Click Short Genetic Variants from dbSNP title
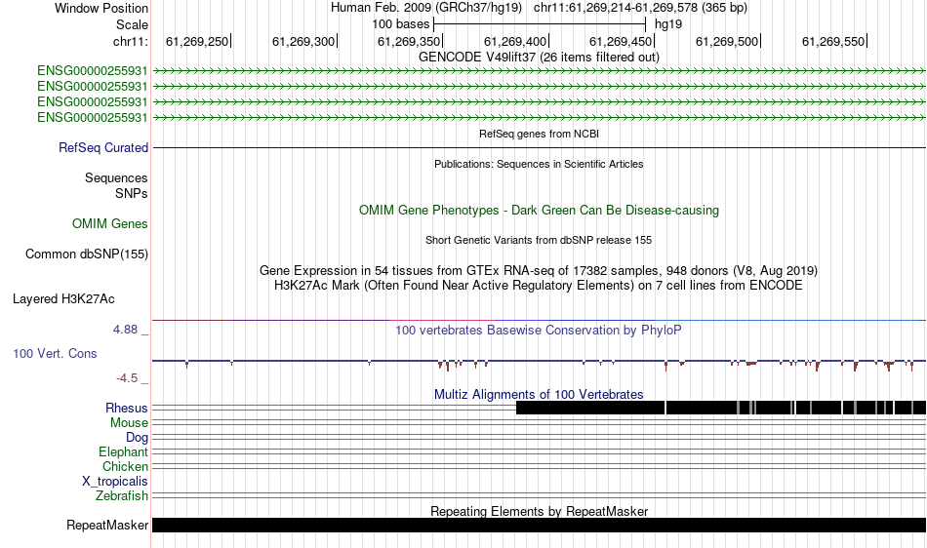The height and width of the screenshot is (548, 927). click(x=539, y=240)
